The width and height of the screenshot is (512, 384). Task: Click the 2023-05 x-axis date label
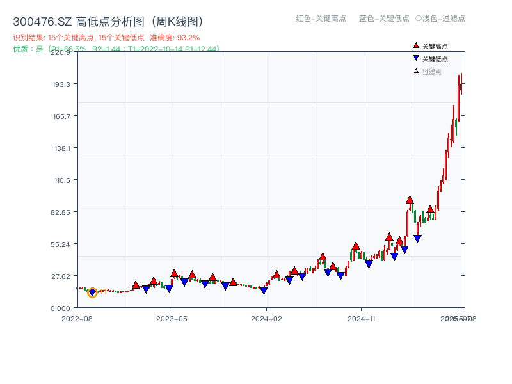click(x=172, y=319)
